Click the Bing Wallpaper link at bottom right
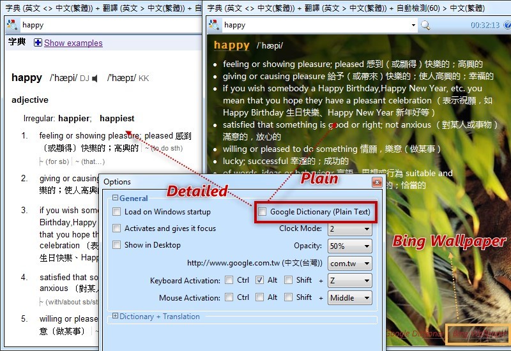Screen dimensions: 511x351 pyautogui.click(x=477, y=334)
